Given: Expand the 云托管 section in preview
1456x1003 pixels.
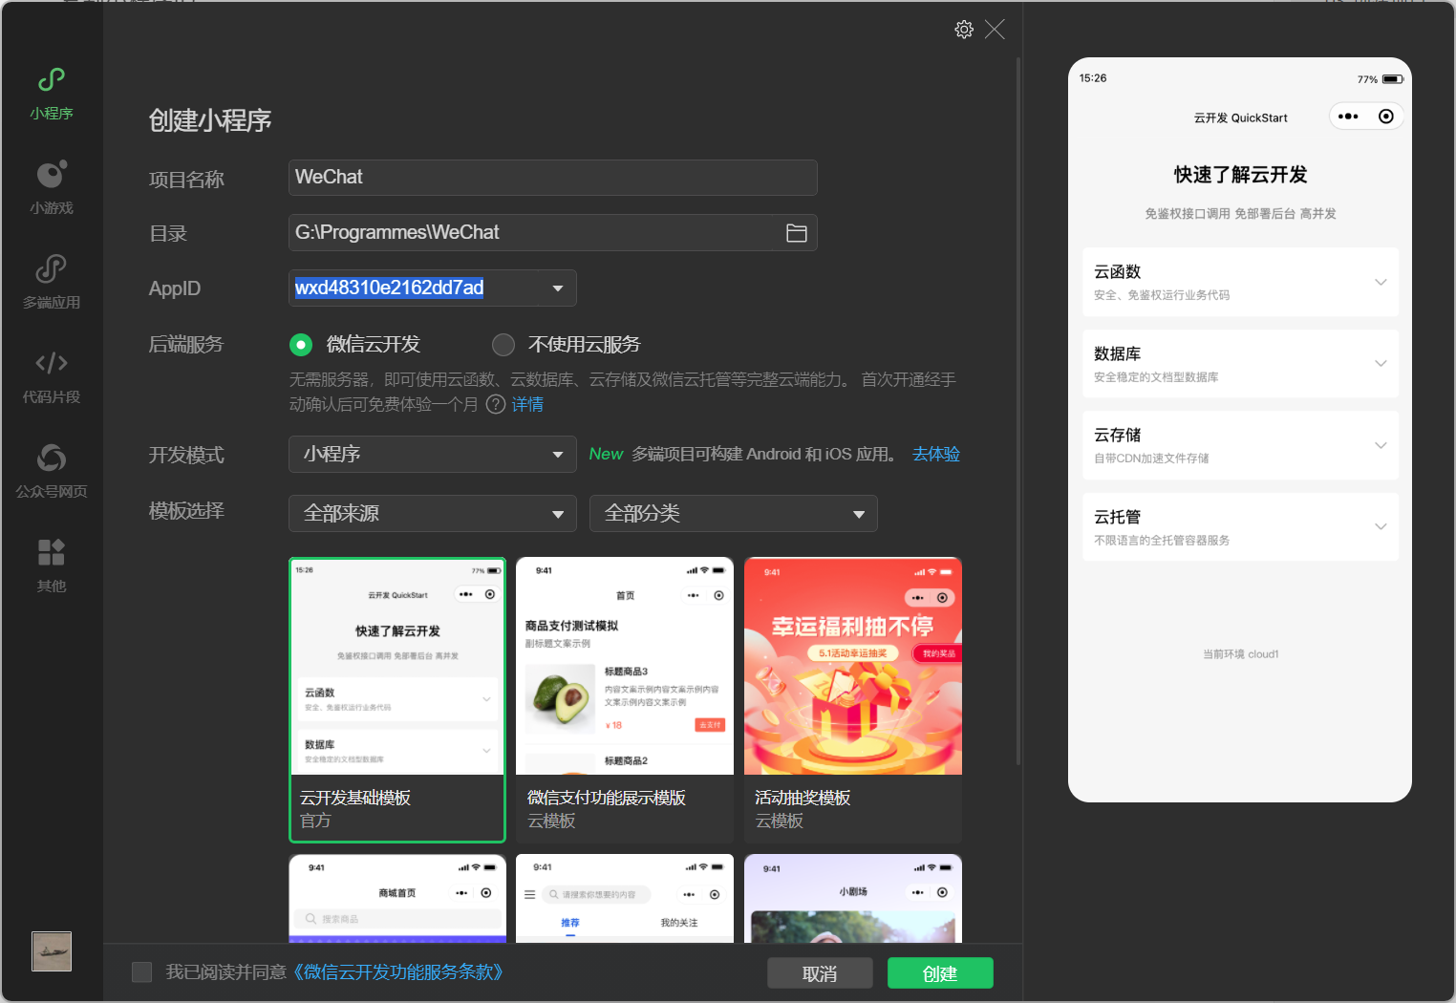Looking at the screenshot, I should [x=1240, y=527].
